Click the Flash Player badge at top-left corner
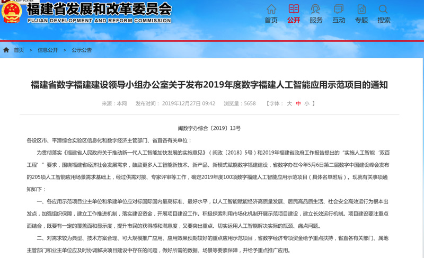424x258 pixels. (x=16, y=2)
